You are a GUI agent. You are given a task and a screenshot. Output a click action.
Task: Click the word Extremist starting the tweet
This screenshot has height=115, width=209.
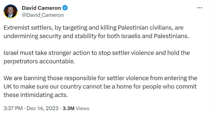(16, 28)
